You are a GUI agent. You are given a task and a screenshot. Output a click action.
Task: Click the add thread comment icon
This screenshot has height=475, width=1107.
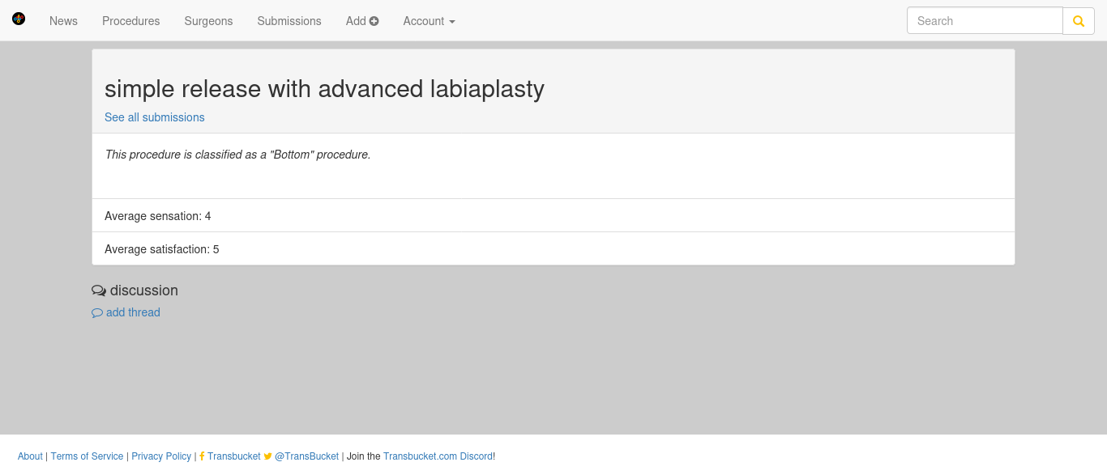point(97,313)
